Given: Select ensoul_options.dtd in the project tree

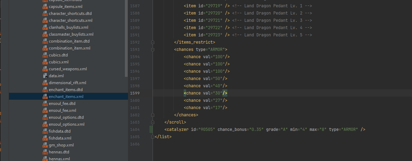Looking at the screenshot, I should [x=66, y=117].
